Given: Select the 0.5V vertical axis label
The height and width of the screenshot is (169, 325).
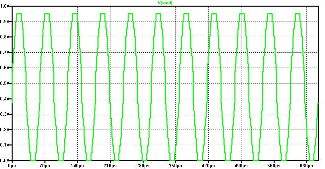Looking at the screenshot, I should pyautogui.click(x=5, y=83).
